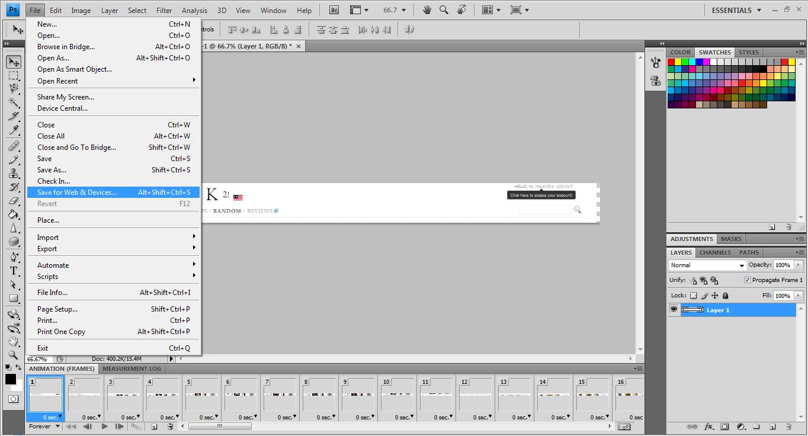This screenshot has height=436, width=808.
Task: Switch to the Styles tab
Action: [749, 52]
